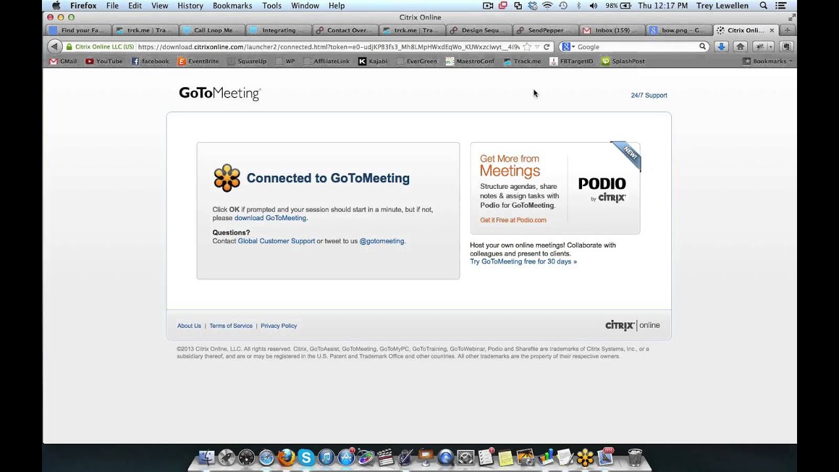Open Keynote podium icon in dock
The image size is (839, 472).
tap(426, 458)
